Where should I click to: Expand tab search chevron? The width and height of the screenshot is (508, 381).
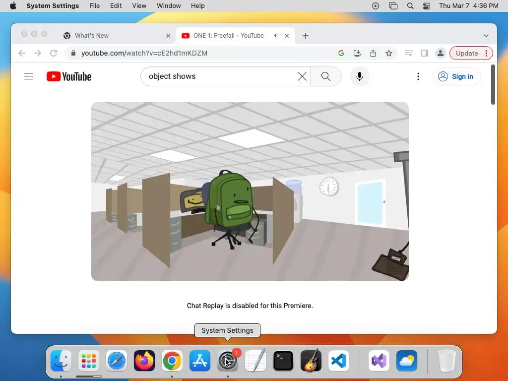tap(486, 36)
